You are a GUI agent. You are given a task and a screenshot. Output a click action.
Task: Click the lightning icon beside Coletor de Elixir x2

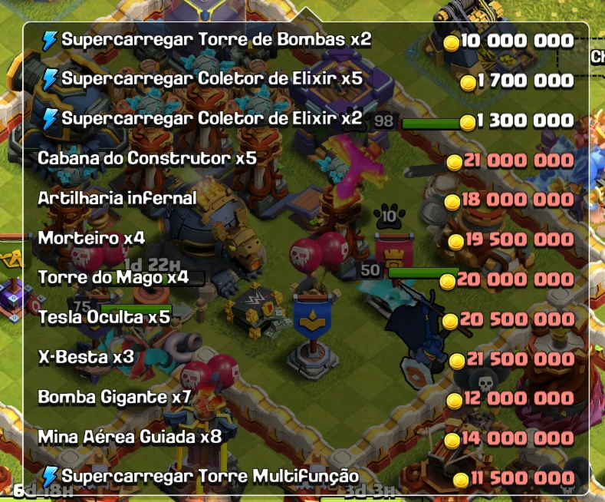click(x=49, y=119)
